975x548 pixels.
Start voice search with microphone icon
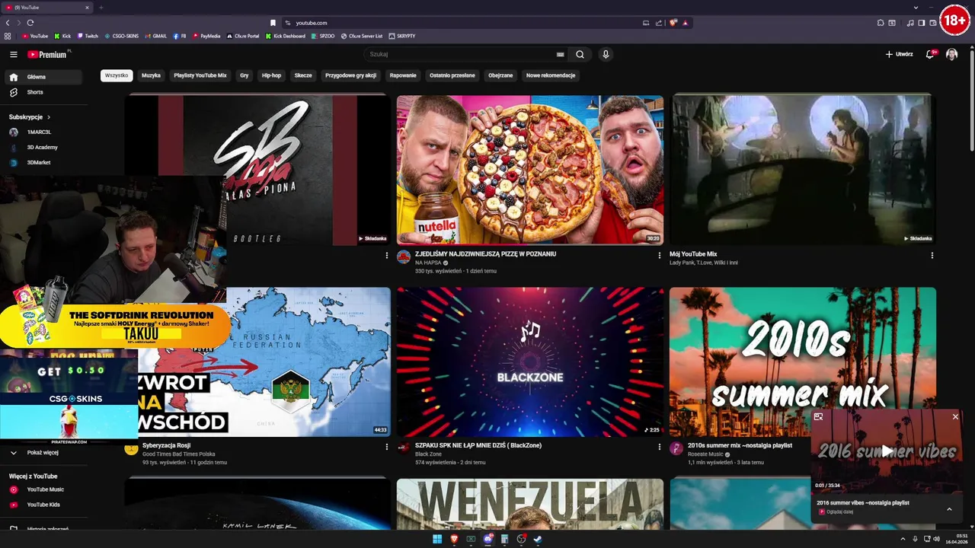click(x=606, y=54)
